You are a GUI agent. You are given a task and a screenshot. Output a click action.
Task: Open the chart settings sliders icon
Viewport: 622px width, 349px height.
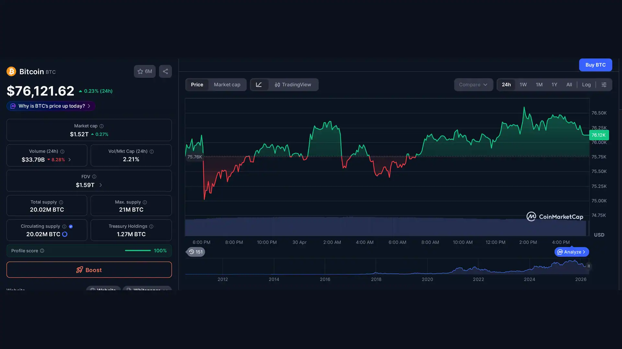(x=604, y=85)
